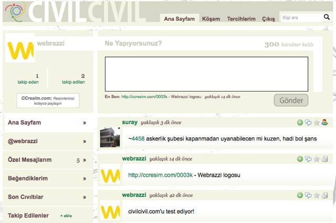Click the 5 unread messages count
Screen dimensions: 336x223
(x=78, y=160)
